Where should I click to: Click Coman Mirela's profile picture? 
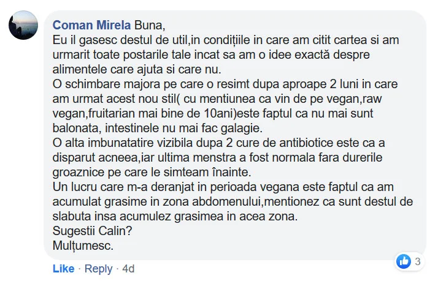click(x=23, y=26)
